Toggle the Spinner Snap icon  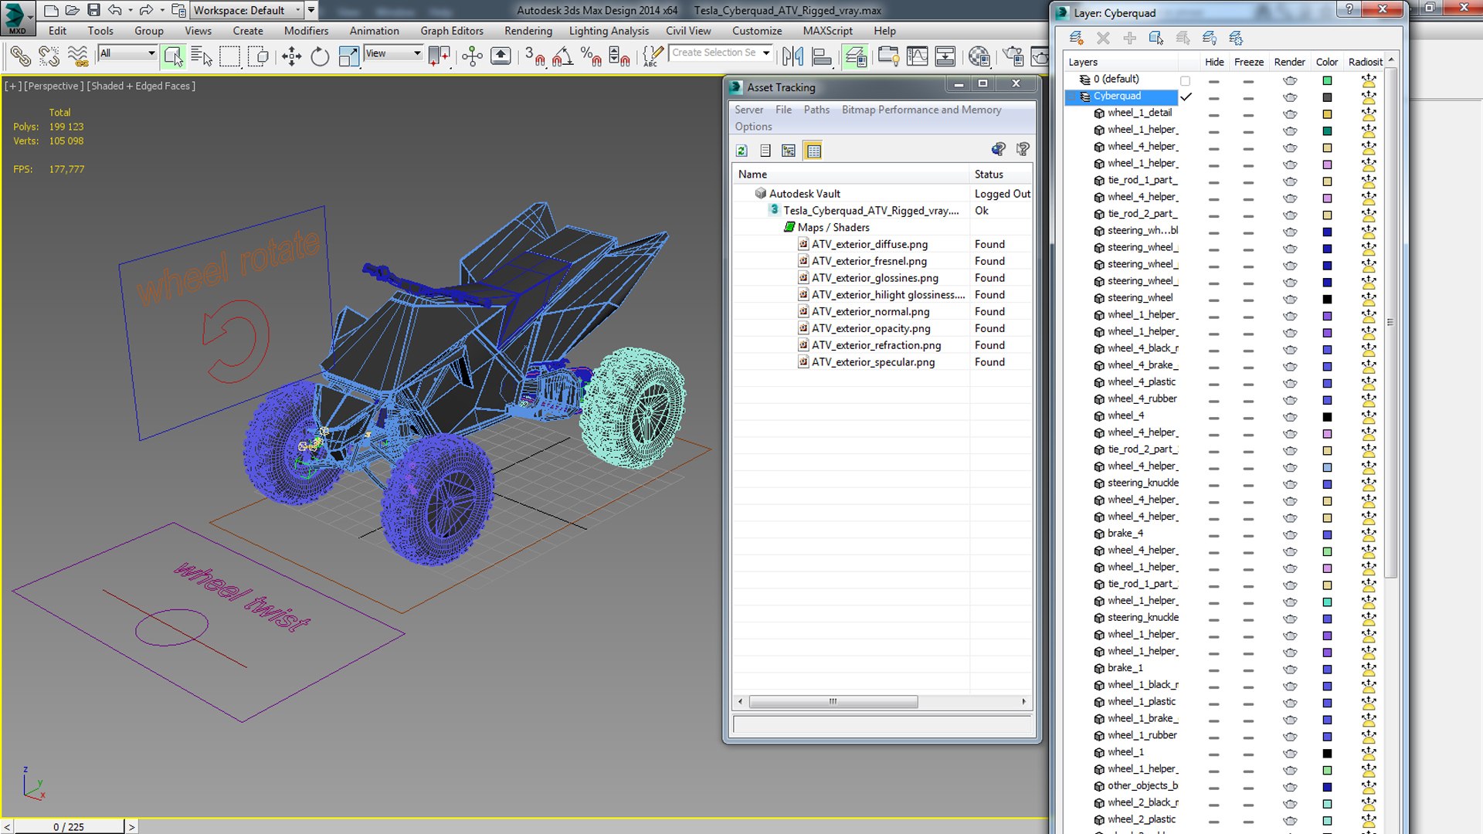(619, 56)
